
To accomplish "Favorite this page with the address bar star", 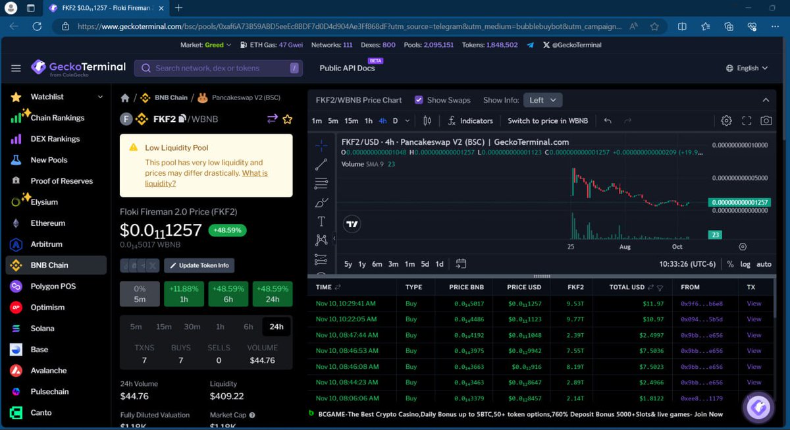I will (x=654, y=26).
